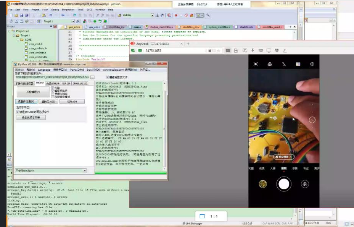Toggle the camera flash icon
This screenshot has width=354, height=227.
(x=284, y=64)
